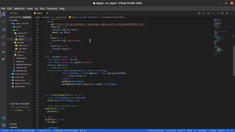
Task: Open the Selection menu
Action: 19,8
